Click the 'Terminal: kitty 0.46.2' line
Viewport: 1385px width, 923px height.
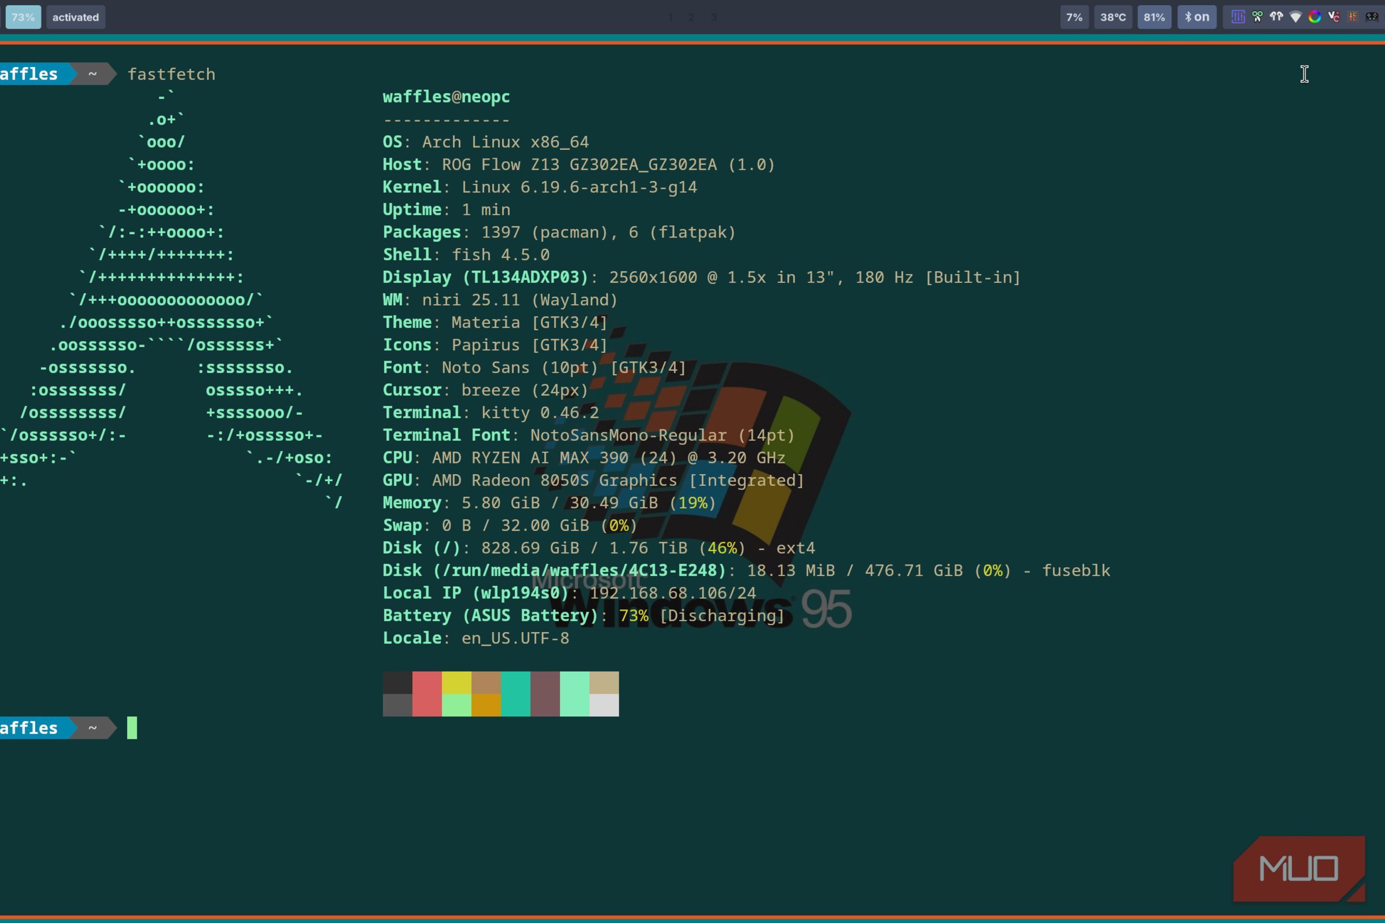[491, 413]
